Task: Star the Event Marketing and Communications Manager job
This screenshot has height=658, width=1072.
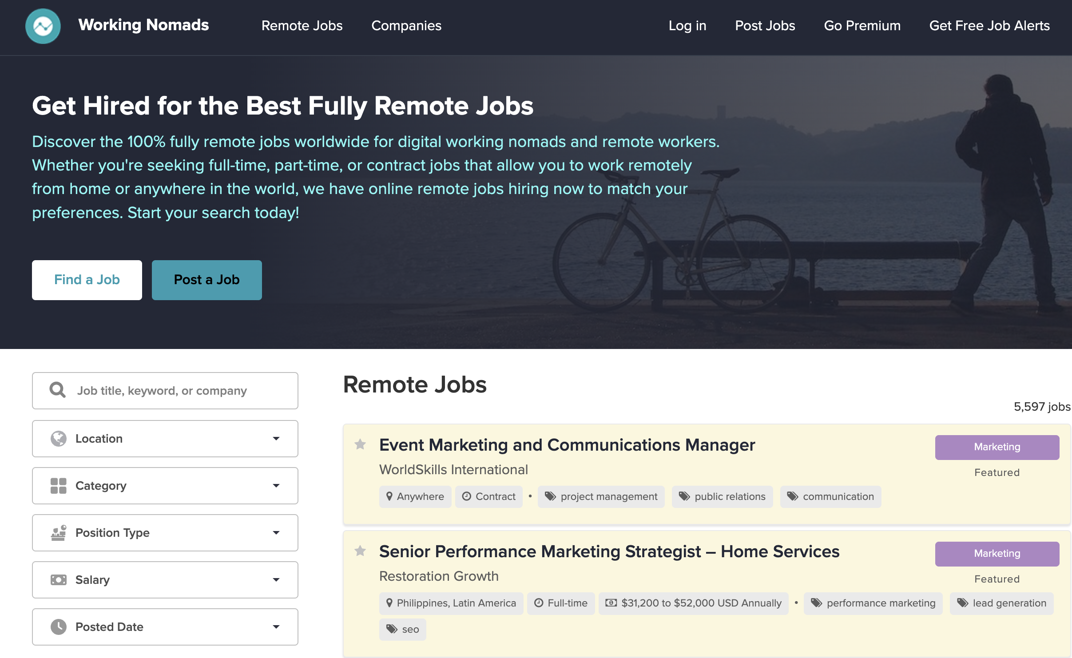Action: [360, 444]
